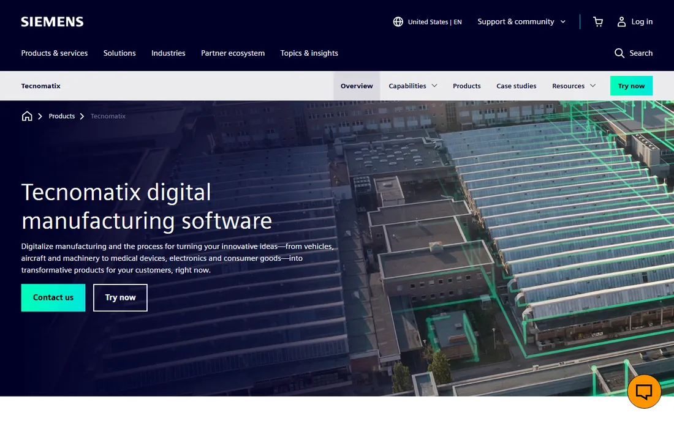Screen dimensions: 674x421
Task: Open Topics & insights menu
Action: [309, 53]
